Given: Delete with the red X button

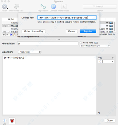Looking at the screenshot, I should click(12, 121).
